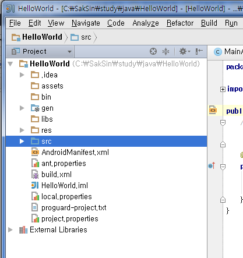Select the assets folder row

[106, 86]
